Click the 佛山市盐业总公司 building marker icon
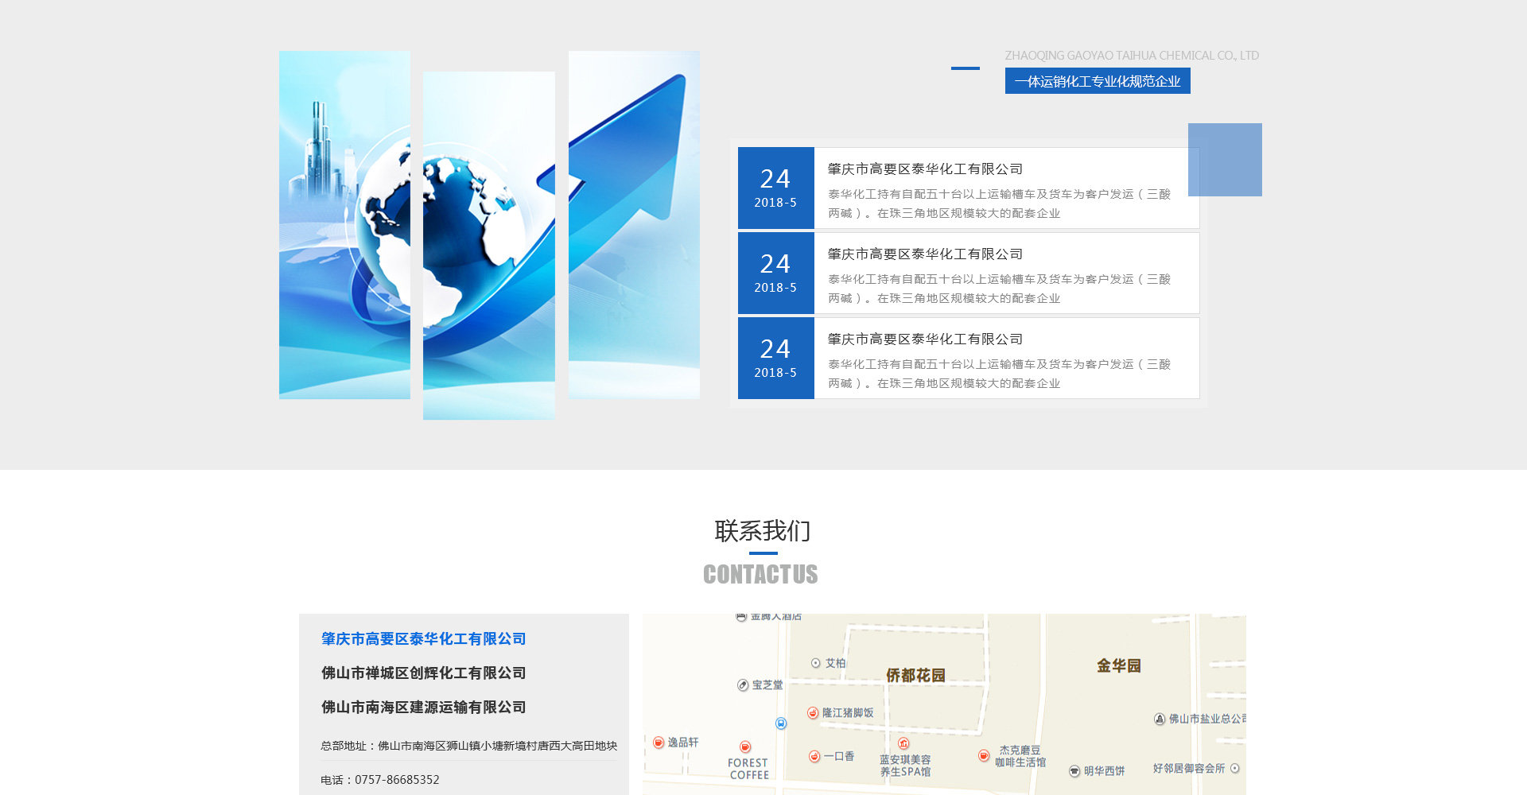 pos(1160,719)
